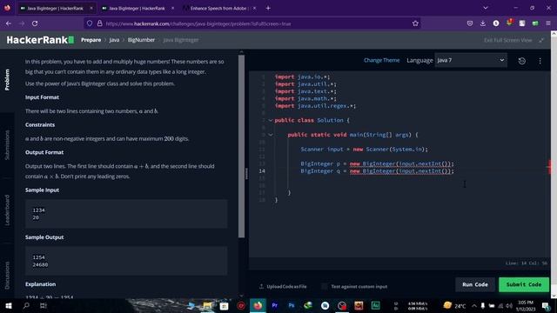Image resolution: width=557 pixels, height=313 pixels.
Task: Click Upload Code as File
Action: point(283,286)
